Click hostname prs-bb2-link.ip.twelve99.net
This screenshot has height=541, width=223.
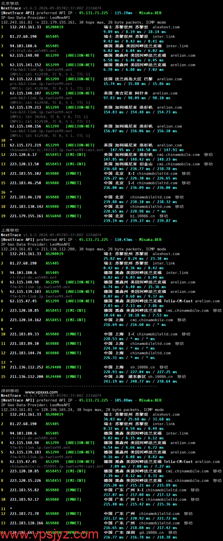coord(41,84)
